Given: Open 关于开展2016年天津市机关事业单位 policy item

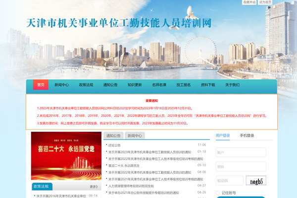Looking at the screenshot, I should pyautogui.click(x=61, y=196).
